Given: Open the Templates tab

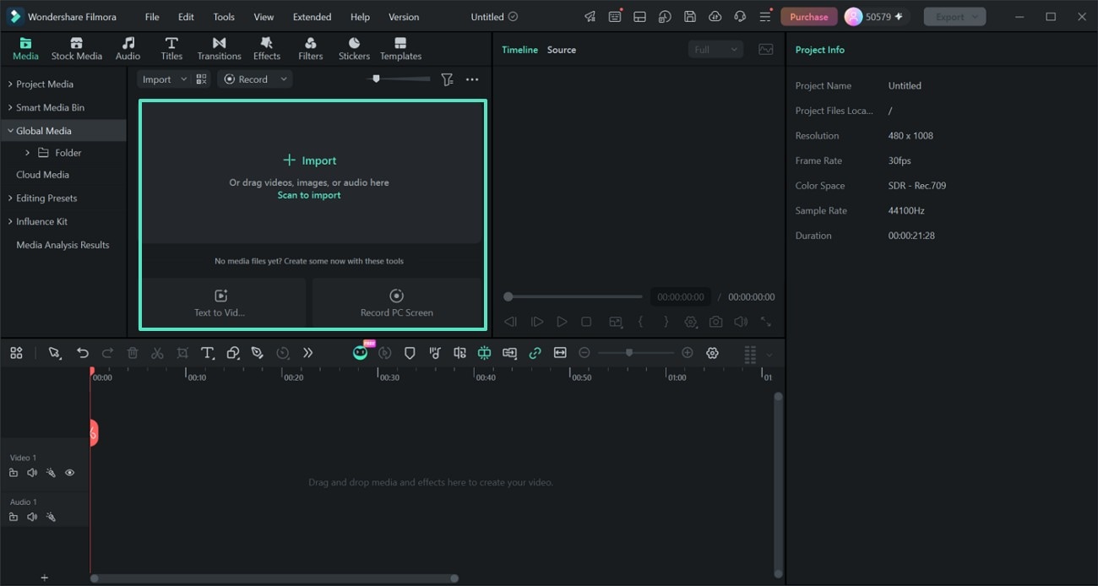Looking at the screenshot, I should tap(400, 49).
